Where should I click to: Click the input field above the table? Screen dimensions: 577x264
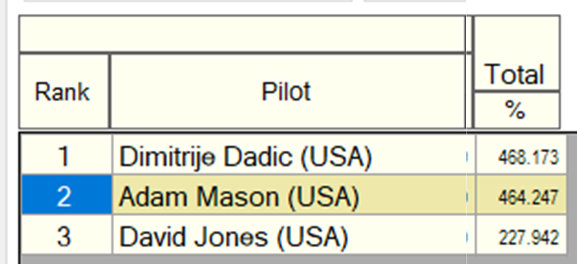pyautogui.click(x=188, y=1)
